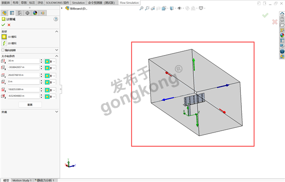The image size is (285, 182).
Task: Click the Reset button below size fields
Action: coord(30,105)
